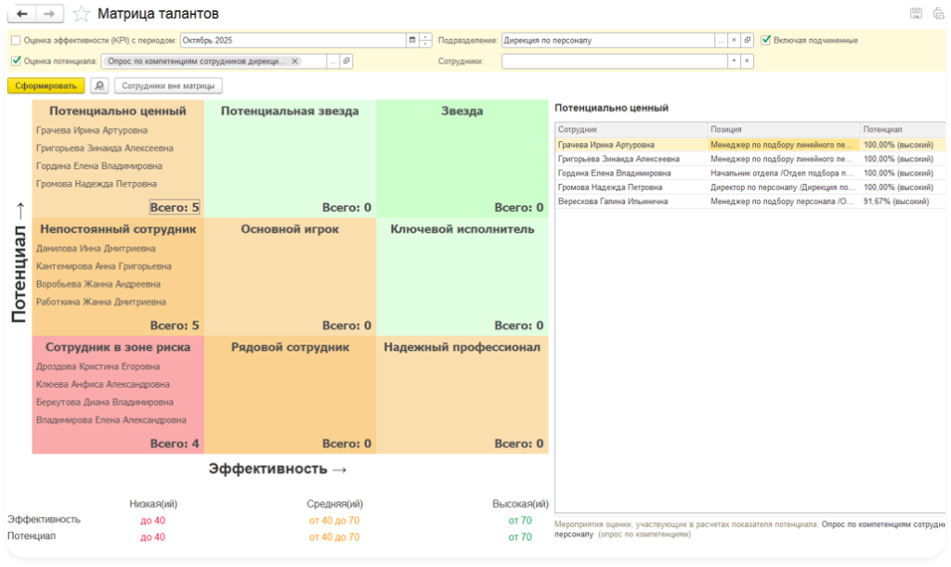Click the save icon in title bar
This screenshot has height=567, width=951.
click(916, 13)
